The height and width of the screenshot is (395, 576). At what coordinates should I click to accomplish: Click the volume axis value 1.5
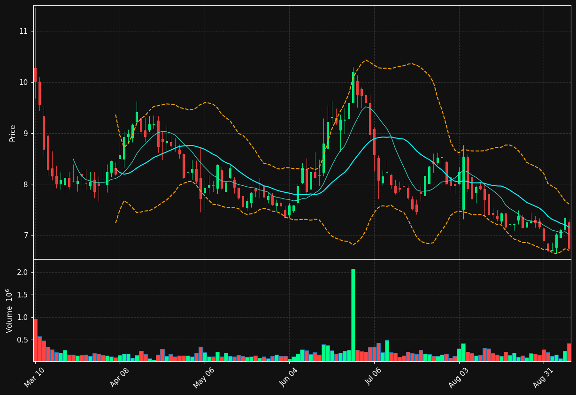23,295
